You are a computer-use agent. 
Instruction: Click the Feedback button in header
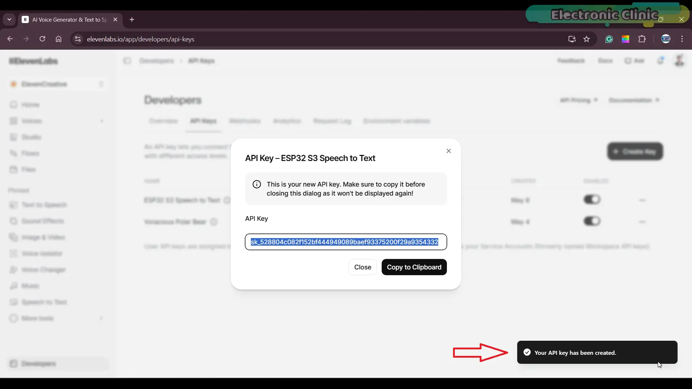click(x=571, y=61)
